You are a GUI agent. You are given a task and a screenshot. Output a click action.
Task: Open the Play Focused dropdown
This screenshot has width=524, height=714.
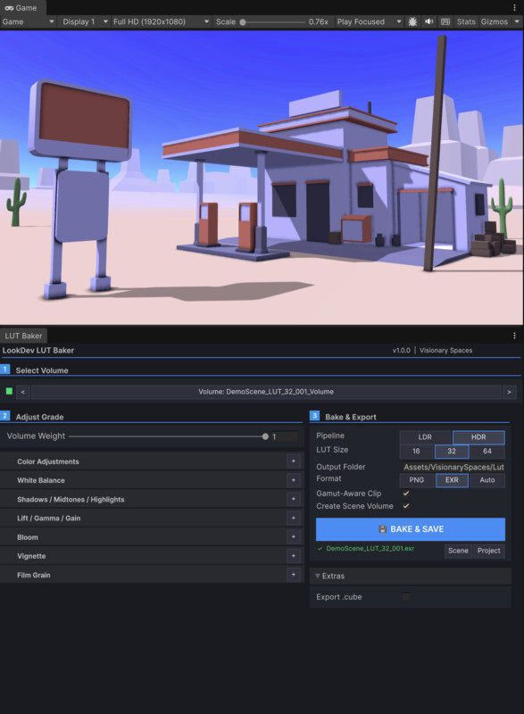coord(370,21)
